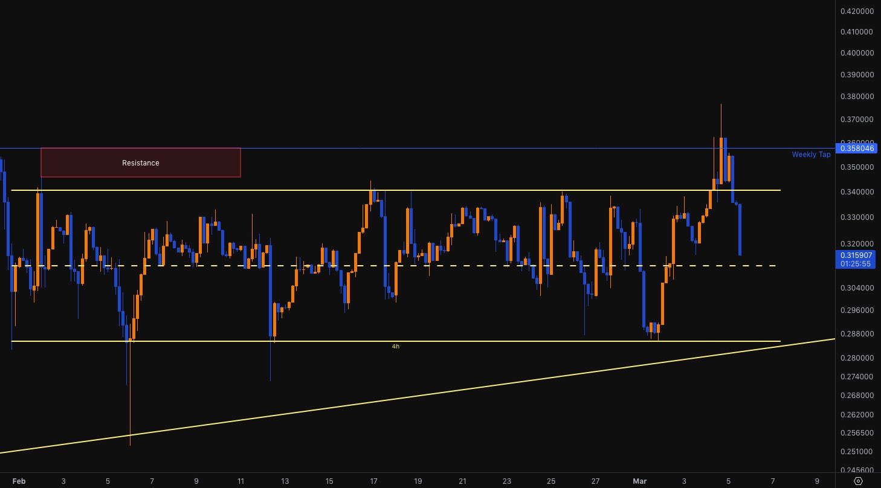Click the Weekly Tap line label
This screenshot has width=881, height=488.
pos(811,155)
